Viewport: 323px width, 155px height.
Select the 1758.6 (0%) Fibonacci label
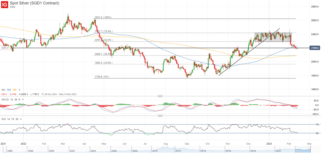[102, 77]
